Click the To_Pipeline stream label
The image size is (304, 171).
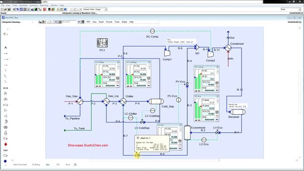(x=72, y=118)
